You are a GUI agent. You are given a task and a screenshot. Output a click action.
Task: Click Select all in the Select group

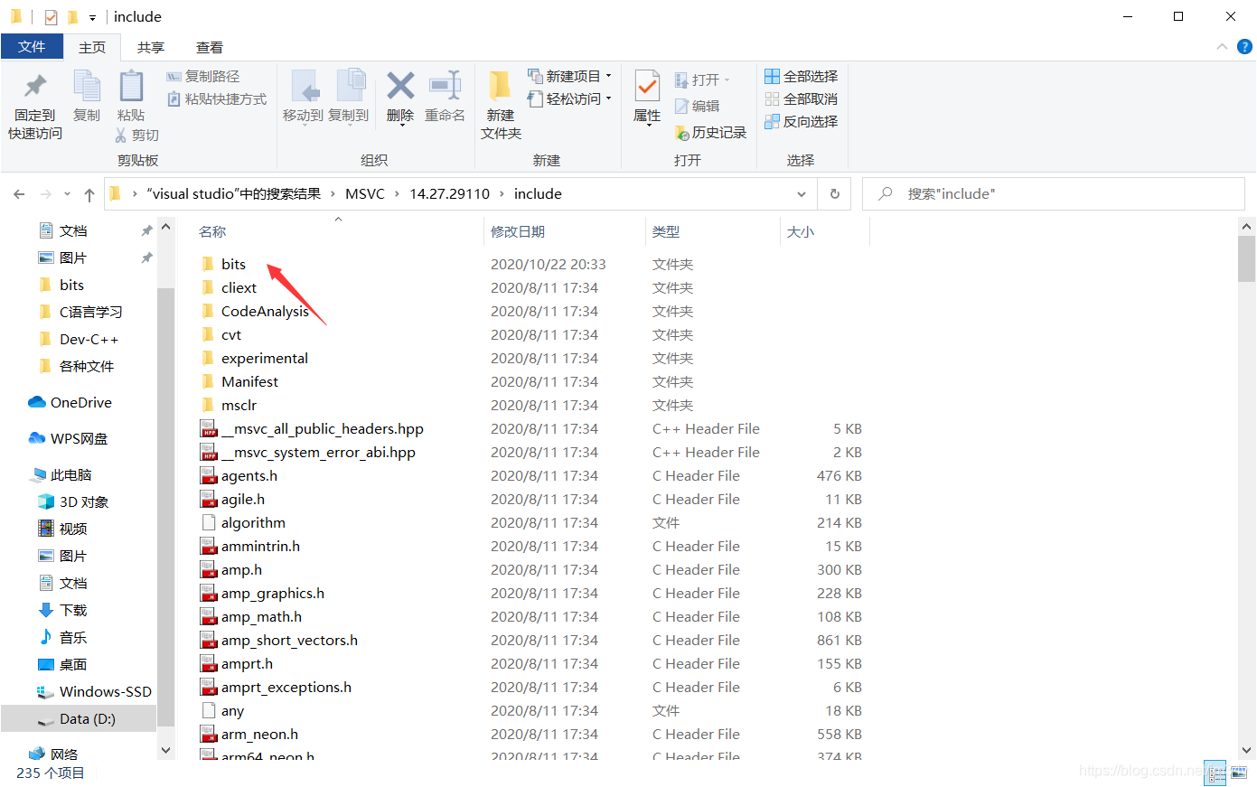click(x=802, y=77)
